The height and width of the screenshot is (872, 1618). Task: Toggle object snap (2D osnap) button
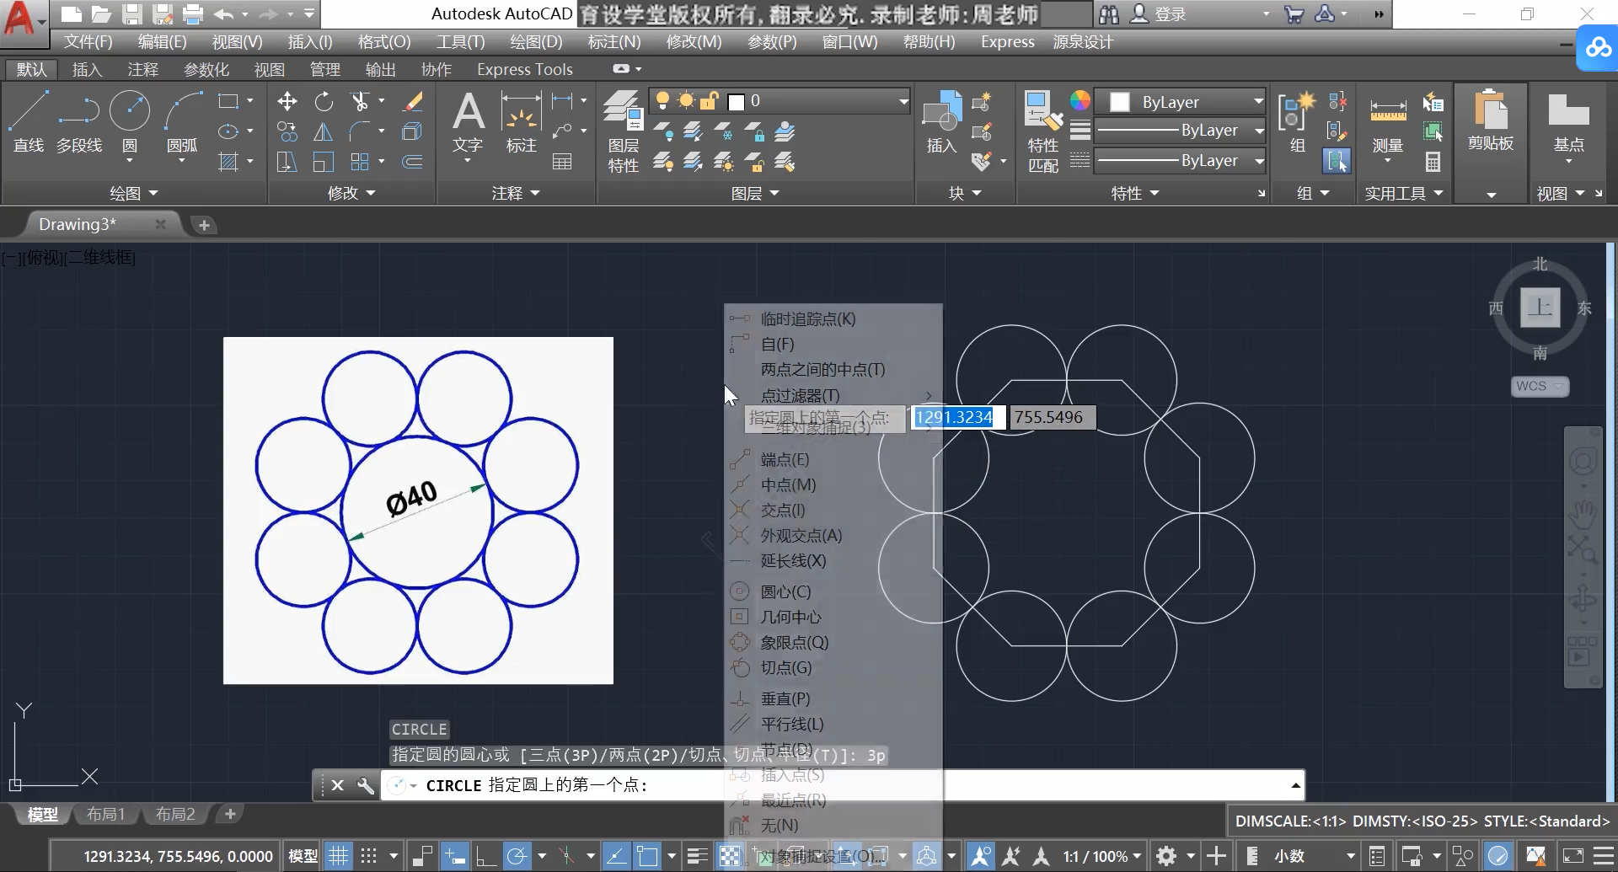coord(647,856)
